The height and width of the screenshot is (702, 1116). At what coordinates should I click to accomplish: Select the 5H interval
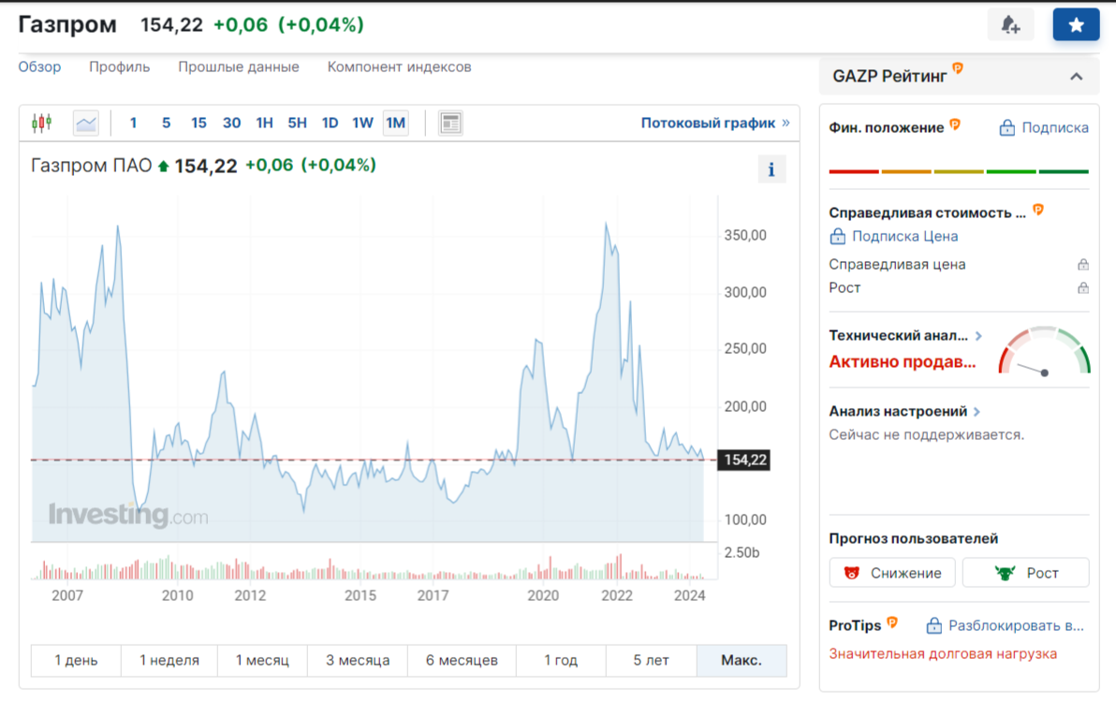point(297,123)
